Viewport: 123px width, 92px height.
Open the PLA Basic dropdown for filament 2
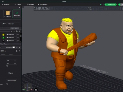(x=11, y=34)
